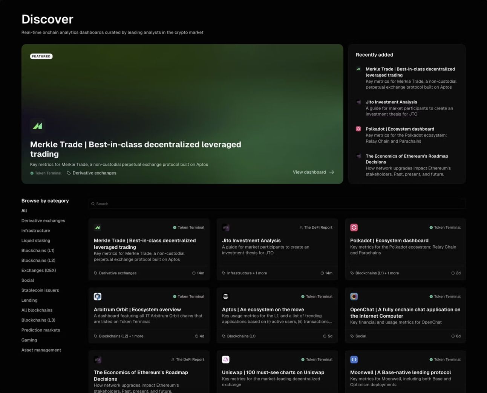Click the clock icon on the OpenChat card
487x393 pixels.
(x=453, y=336)
